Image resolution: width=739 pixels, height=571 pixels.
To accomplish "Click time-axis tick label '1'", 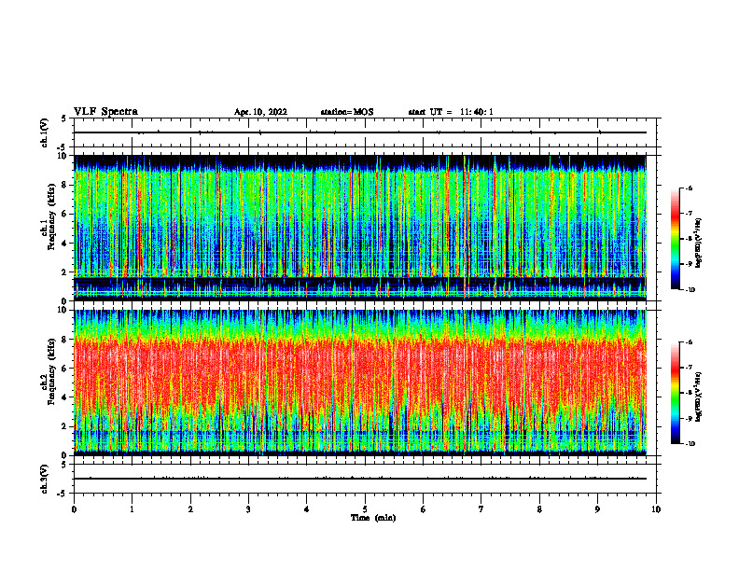I will 132,509.
